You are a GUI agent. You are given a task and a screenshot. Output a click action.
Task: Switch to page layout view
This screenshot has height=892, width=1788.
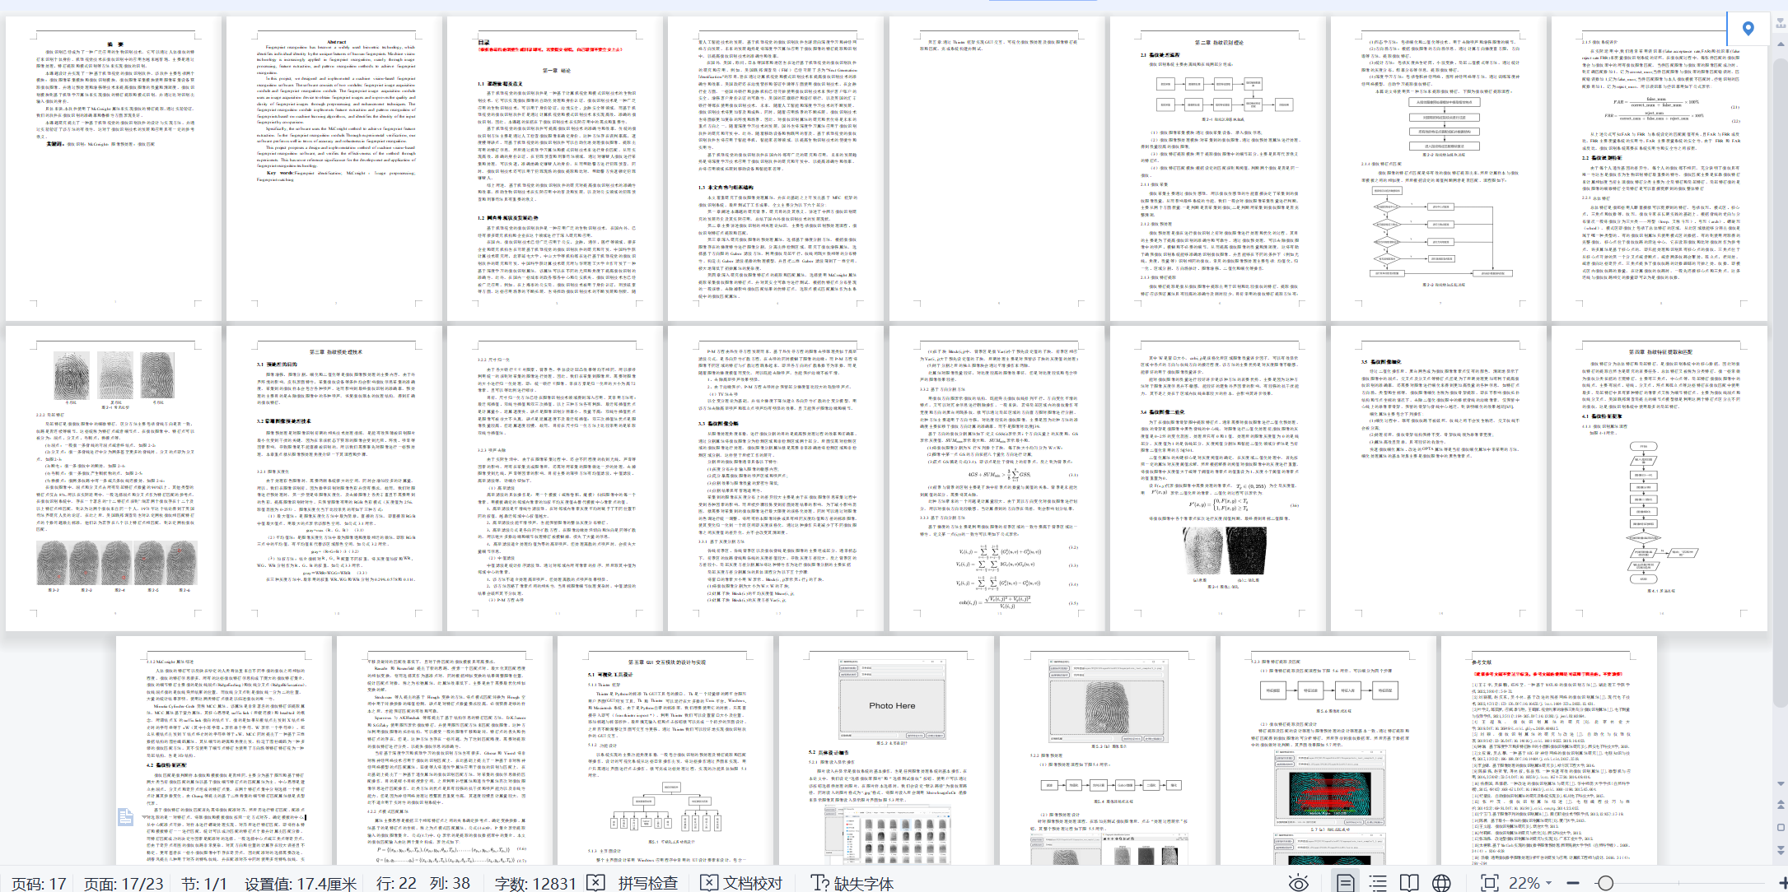[x=1345, y=883]
